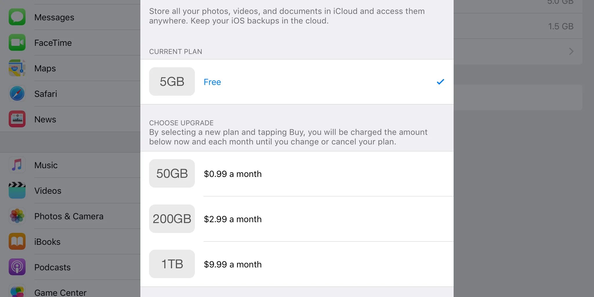Tap the 1TB storage size badge

[x=172, y=264]
